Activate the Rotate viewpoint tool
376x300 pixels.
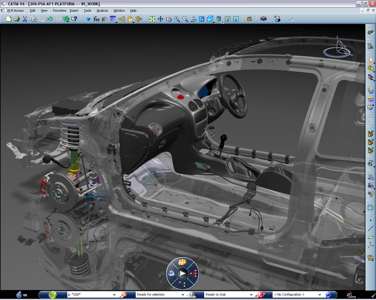pos(169,19)
